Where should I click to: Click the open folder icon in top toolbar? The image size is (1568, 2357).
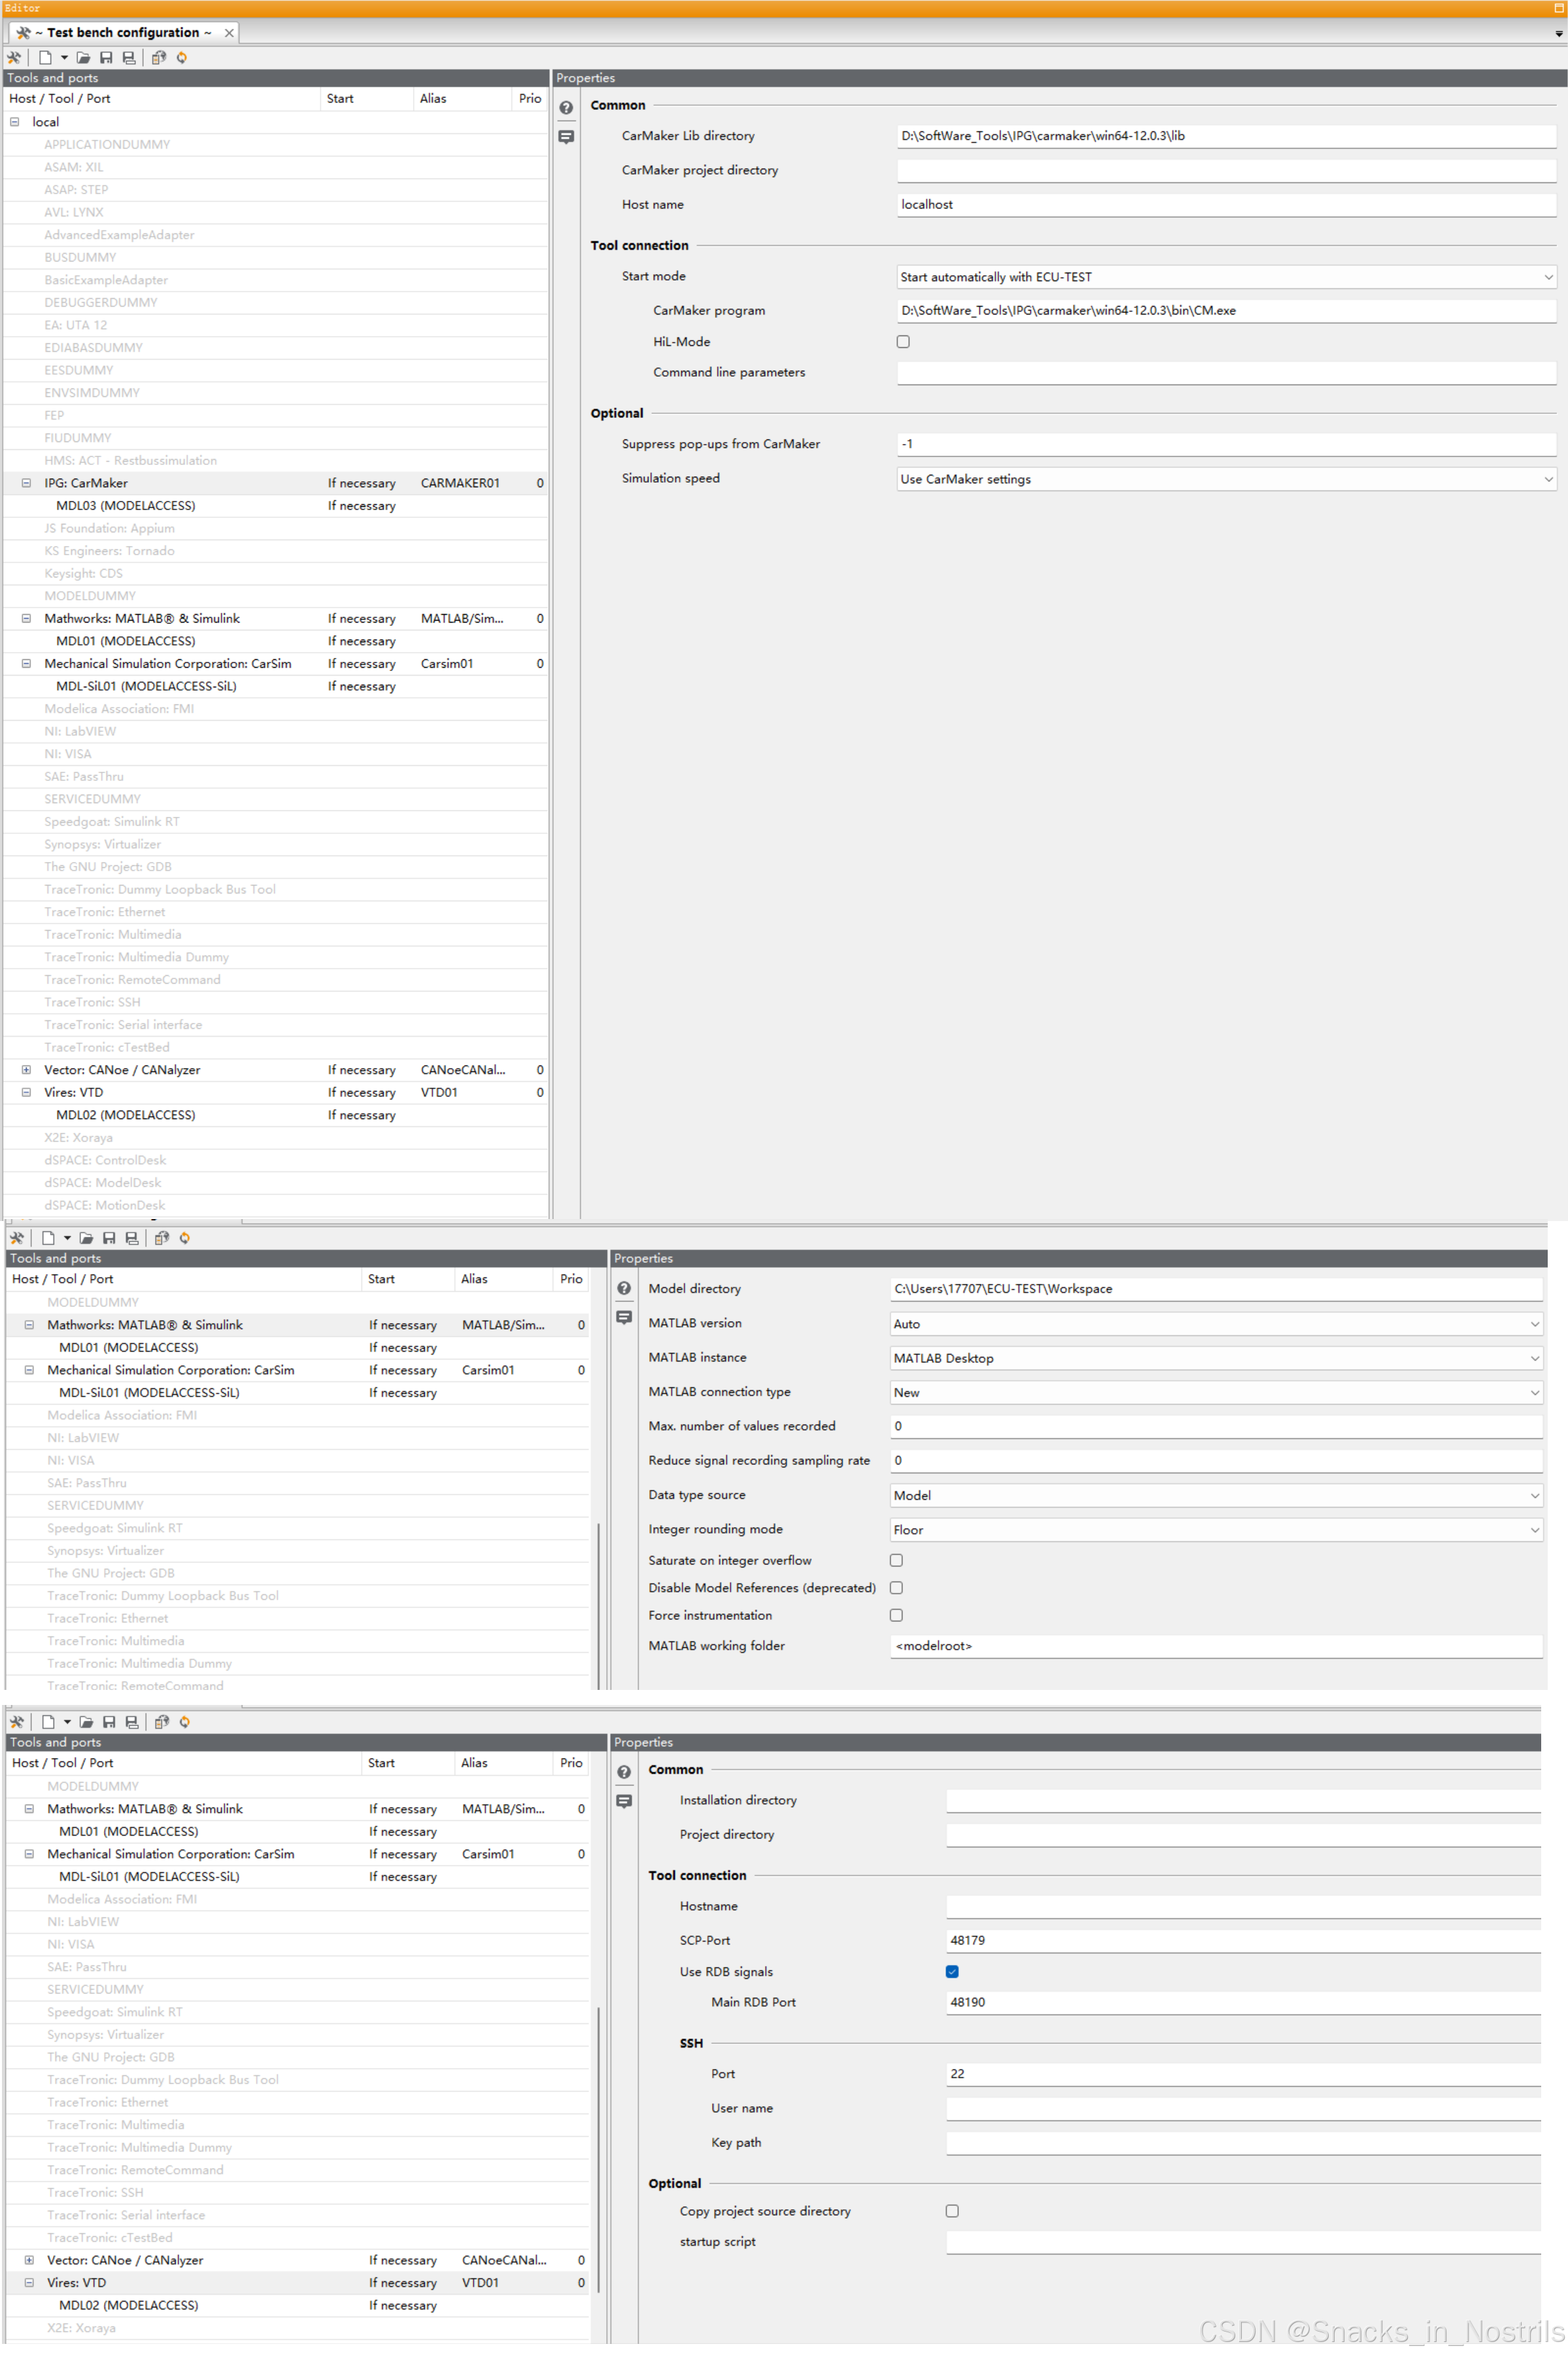[x=83, y=58]
